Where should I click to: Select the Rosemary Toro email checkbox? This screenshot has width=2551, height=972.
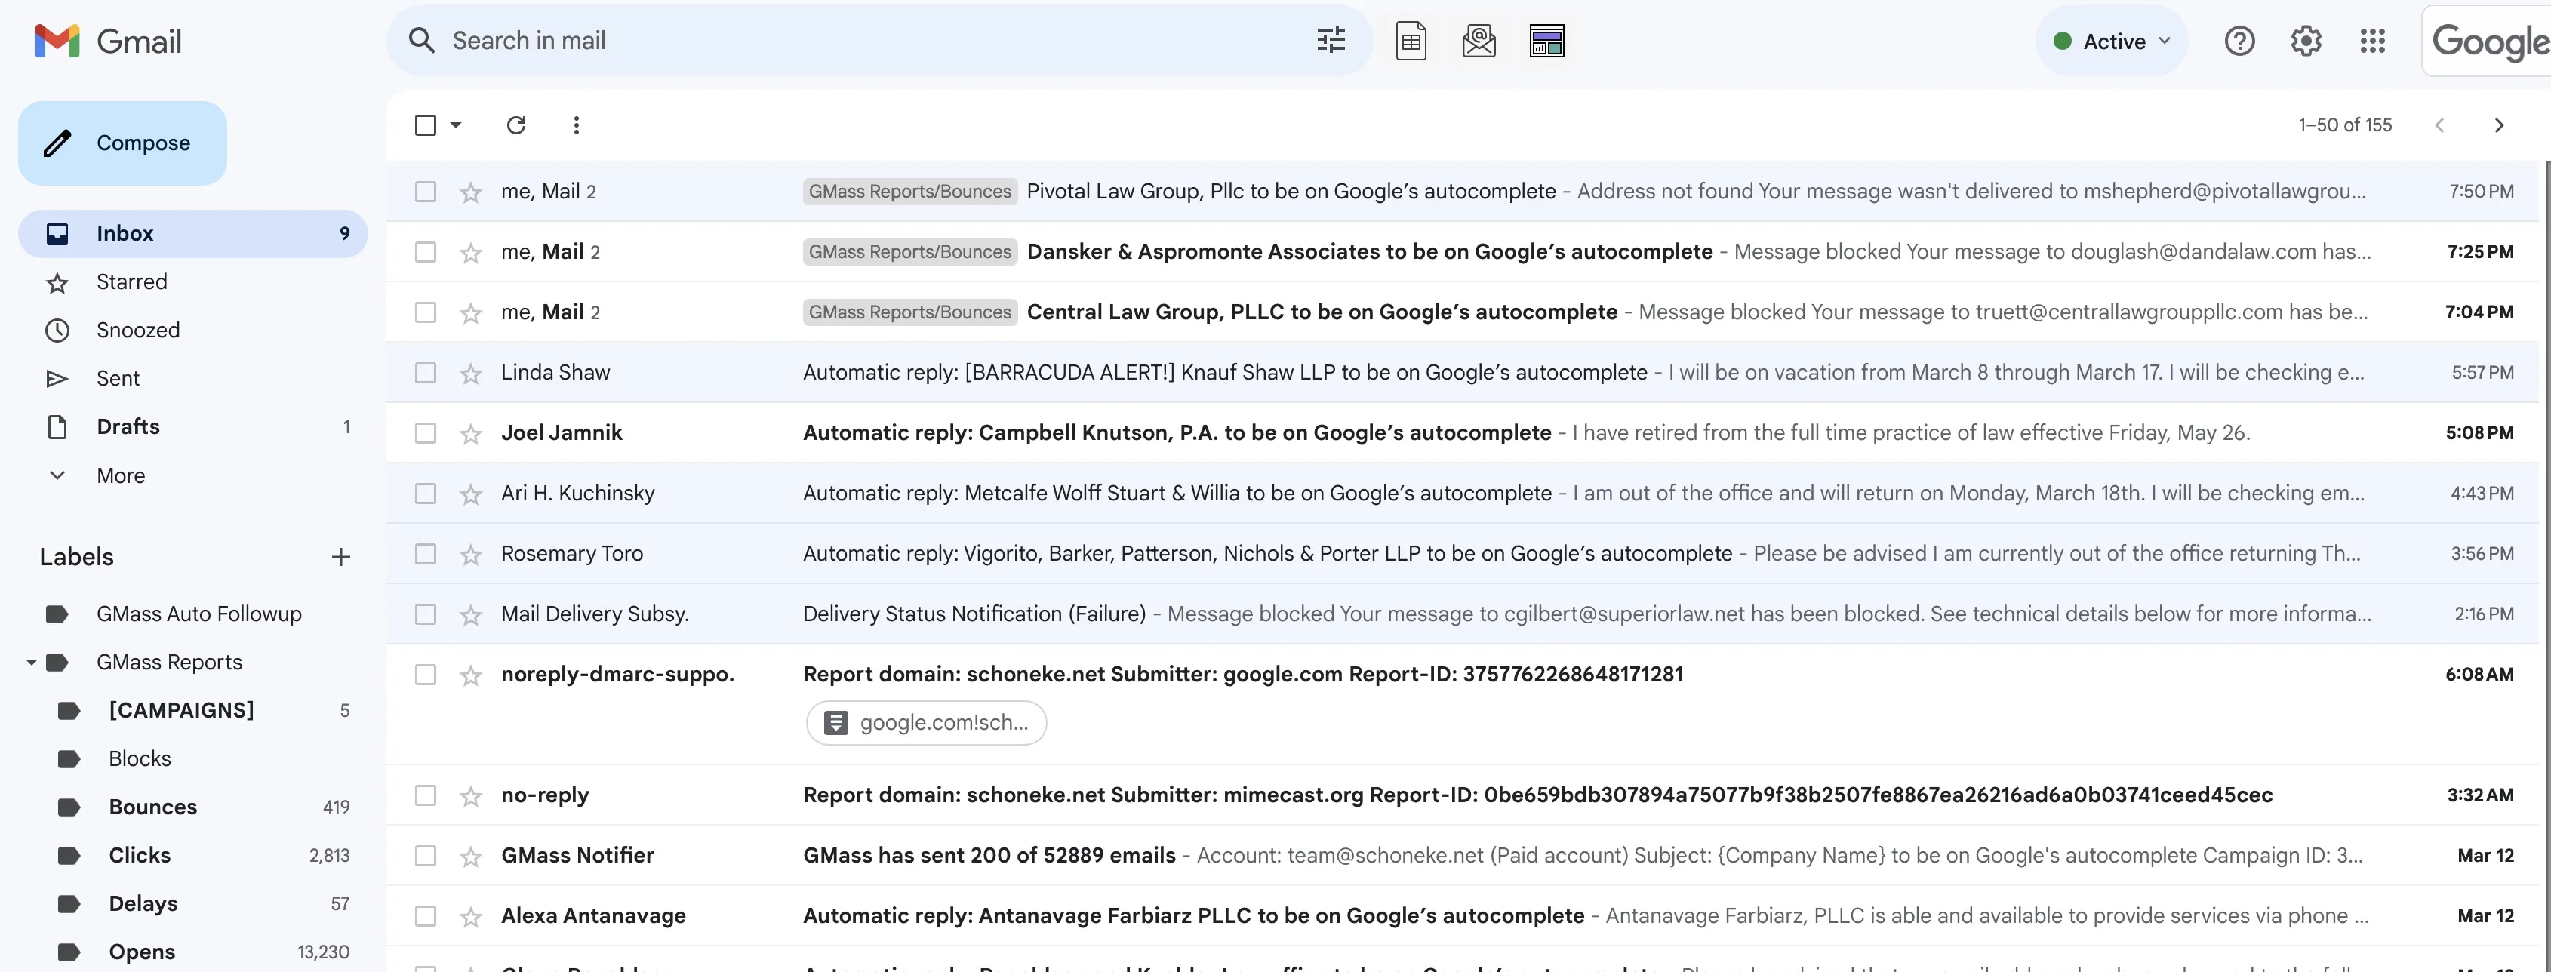[426, 553]
